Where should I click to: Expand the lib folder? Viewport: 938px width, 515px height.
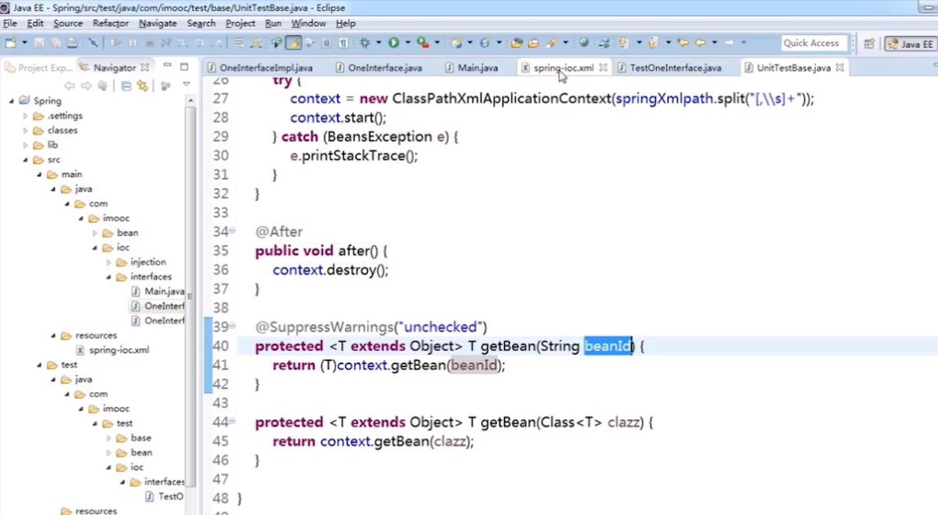coord(25,145)
